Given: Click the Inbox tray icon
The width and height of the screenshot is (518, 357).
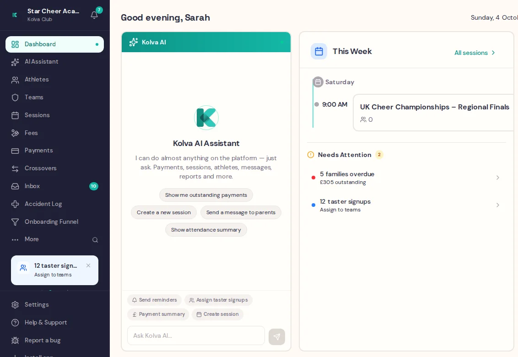Looking at the screenshot, I should 15,186.
